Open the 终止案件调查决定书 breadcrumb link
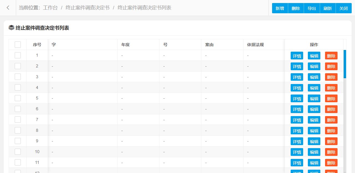This screenshot has height=173, width=355. tap(88, 8)
